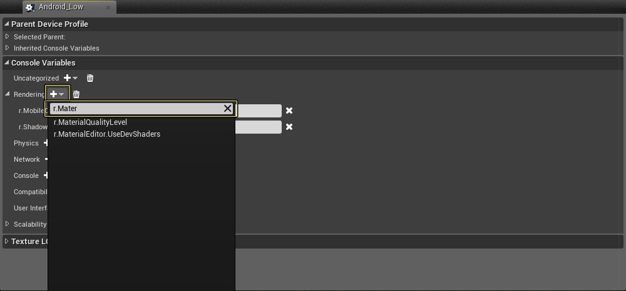
Task: Expand the Scalability category
Action: (7, 224)
